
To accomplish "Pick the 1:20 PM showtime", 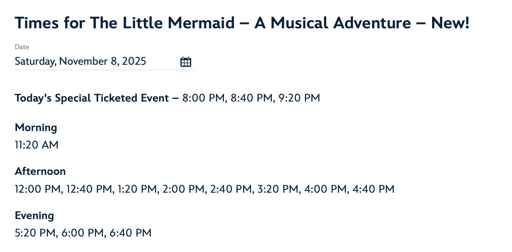I will [x=137, y=189].
